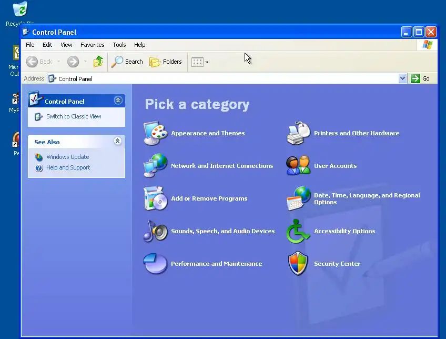Image resolution: width=446 pixels, height=339 pixels.
Task: Click the Printers and Other Hardware text link
Action: pos(357,133)
